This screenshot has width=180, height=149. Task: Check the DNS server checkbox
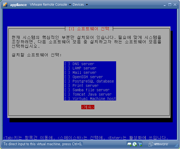click(x=67, y=64)
